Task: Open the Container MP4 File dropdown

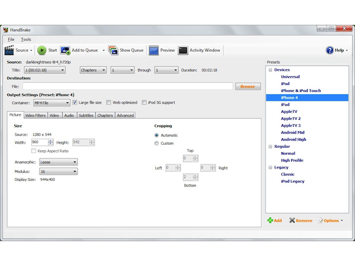Action: pos(51,103)
